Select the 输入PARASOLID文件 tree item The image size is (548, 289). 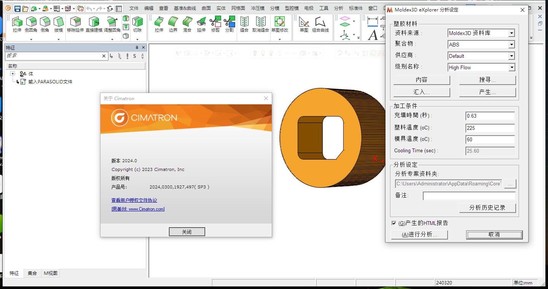pos(50,82)
